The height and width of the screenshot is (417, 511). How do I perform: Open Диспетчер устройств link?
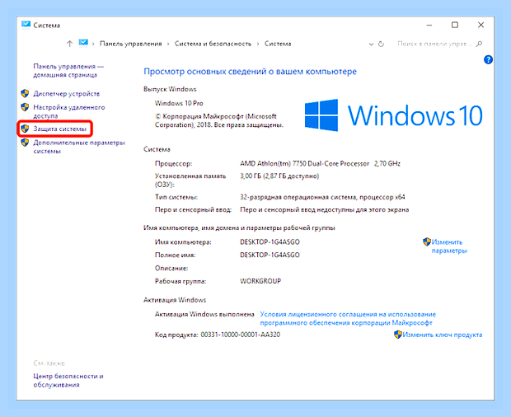click(x=67, y=94)
